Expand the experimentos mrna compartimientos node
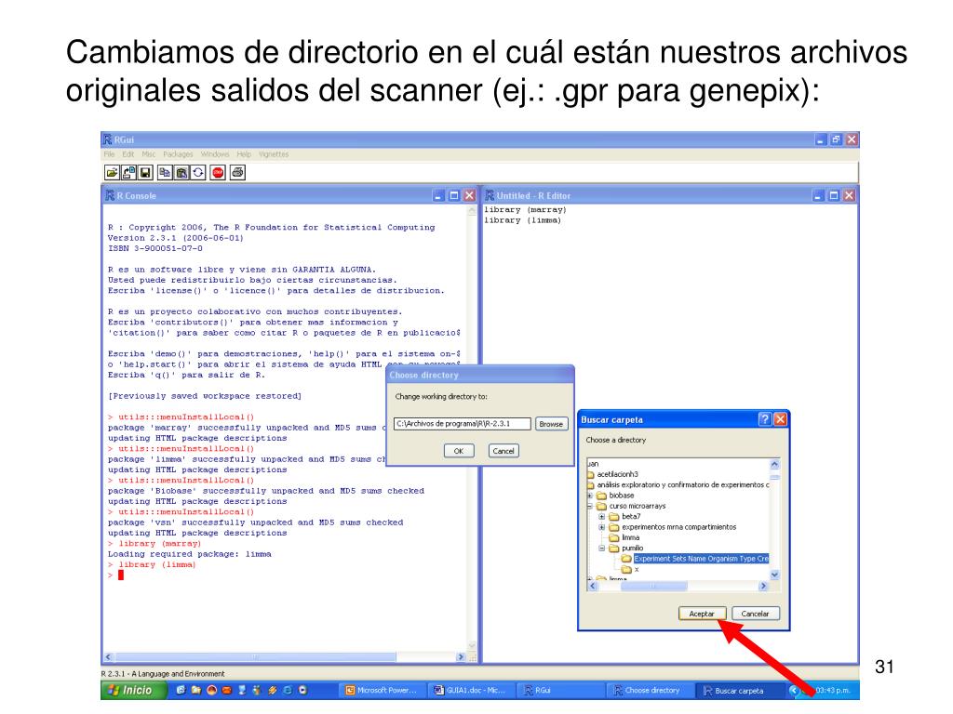 click(602, 527)
